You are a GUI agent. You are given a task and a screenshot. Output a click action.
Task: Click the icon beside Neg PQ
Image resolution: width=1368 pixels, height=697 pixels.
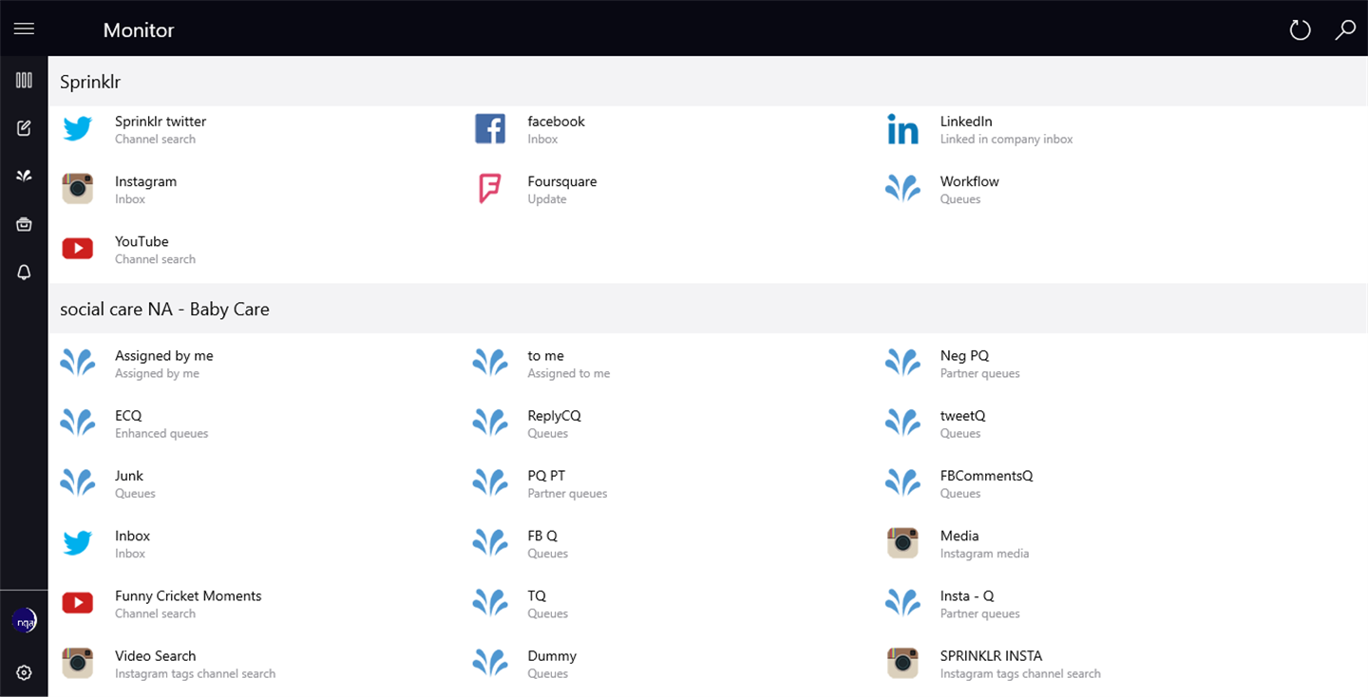click(902, 363)
